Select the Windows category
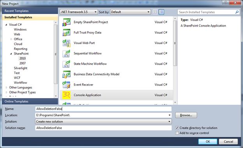243x148 pixels. coord(20,30)
